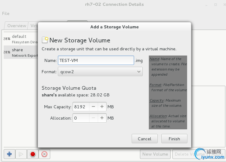The width and height of the screenshot is (226, 162).
Task: Click the Name field containing TEST-VM
Action: [96, 60]
